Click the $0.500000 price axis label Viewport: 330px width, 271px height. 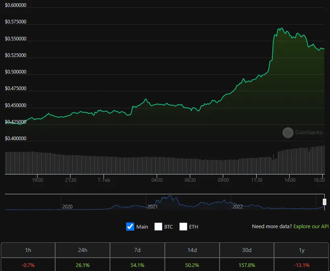coord(16,72)
